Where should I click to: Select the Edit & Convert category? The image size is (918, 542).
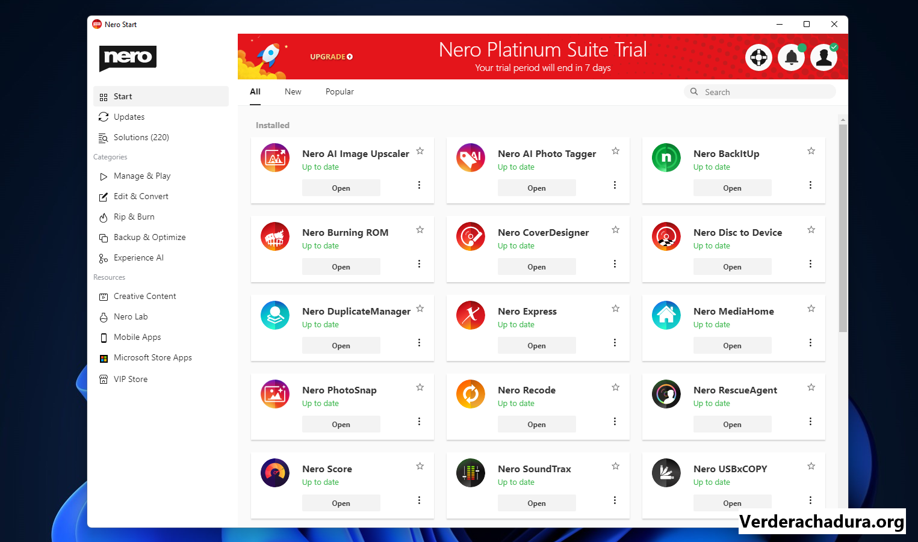click(161, 196)
